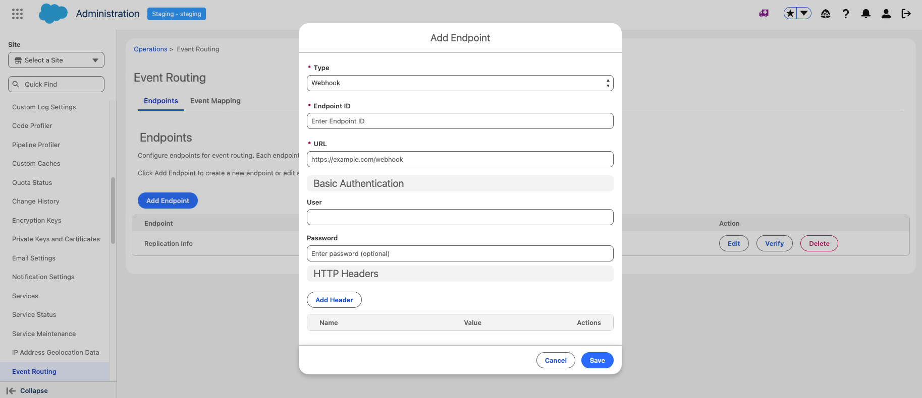Focus the Quick Find search field

coord(56,84)
